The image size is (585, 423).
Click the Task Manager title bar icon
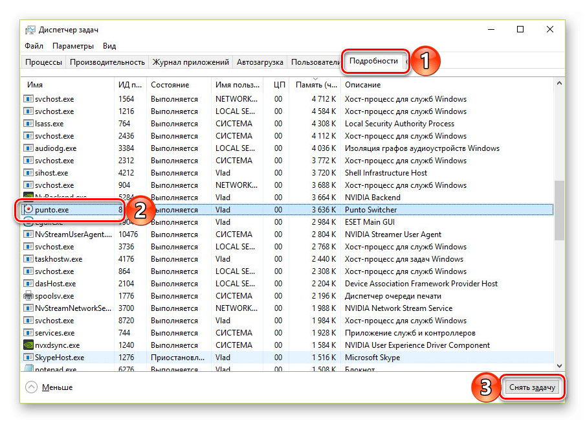pyautogui.click(x=30, y=30)
